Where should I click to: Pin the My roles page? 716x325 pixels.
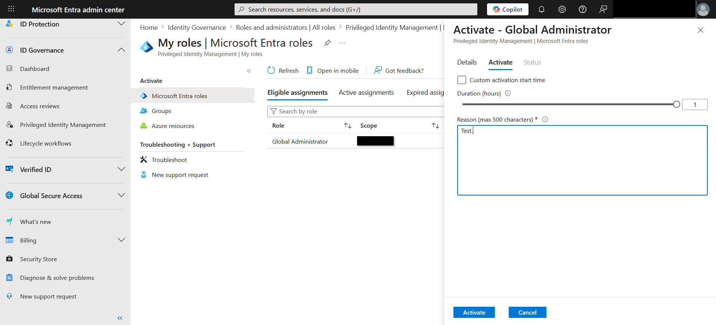(x=327, y=43)
